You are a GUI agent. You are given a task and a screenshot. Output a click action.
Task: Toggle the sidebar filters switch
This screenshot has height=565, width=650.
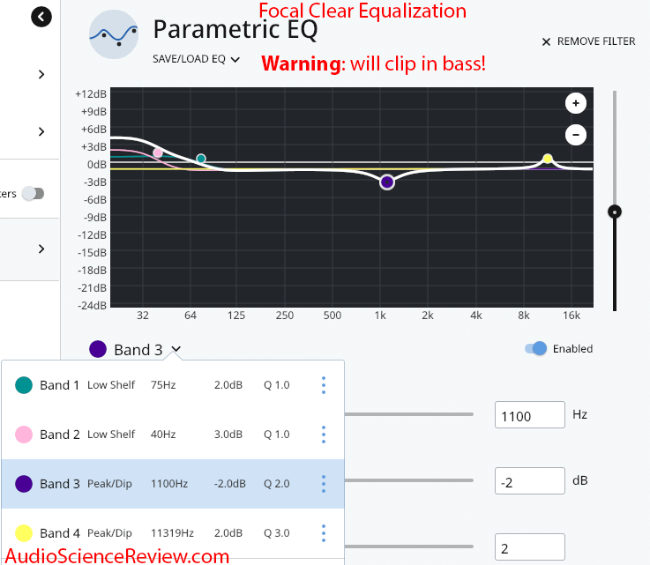pos(34,193)
